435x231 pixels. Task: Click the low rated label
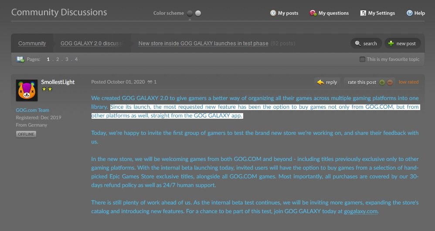pyautogui.click(x=409, y=82)
